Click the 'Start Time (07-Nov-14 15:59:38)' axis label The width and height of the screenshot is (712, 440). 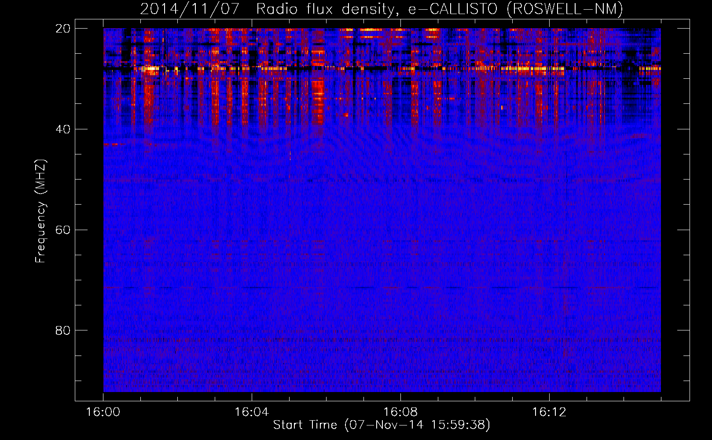click(382, 425)
